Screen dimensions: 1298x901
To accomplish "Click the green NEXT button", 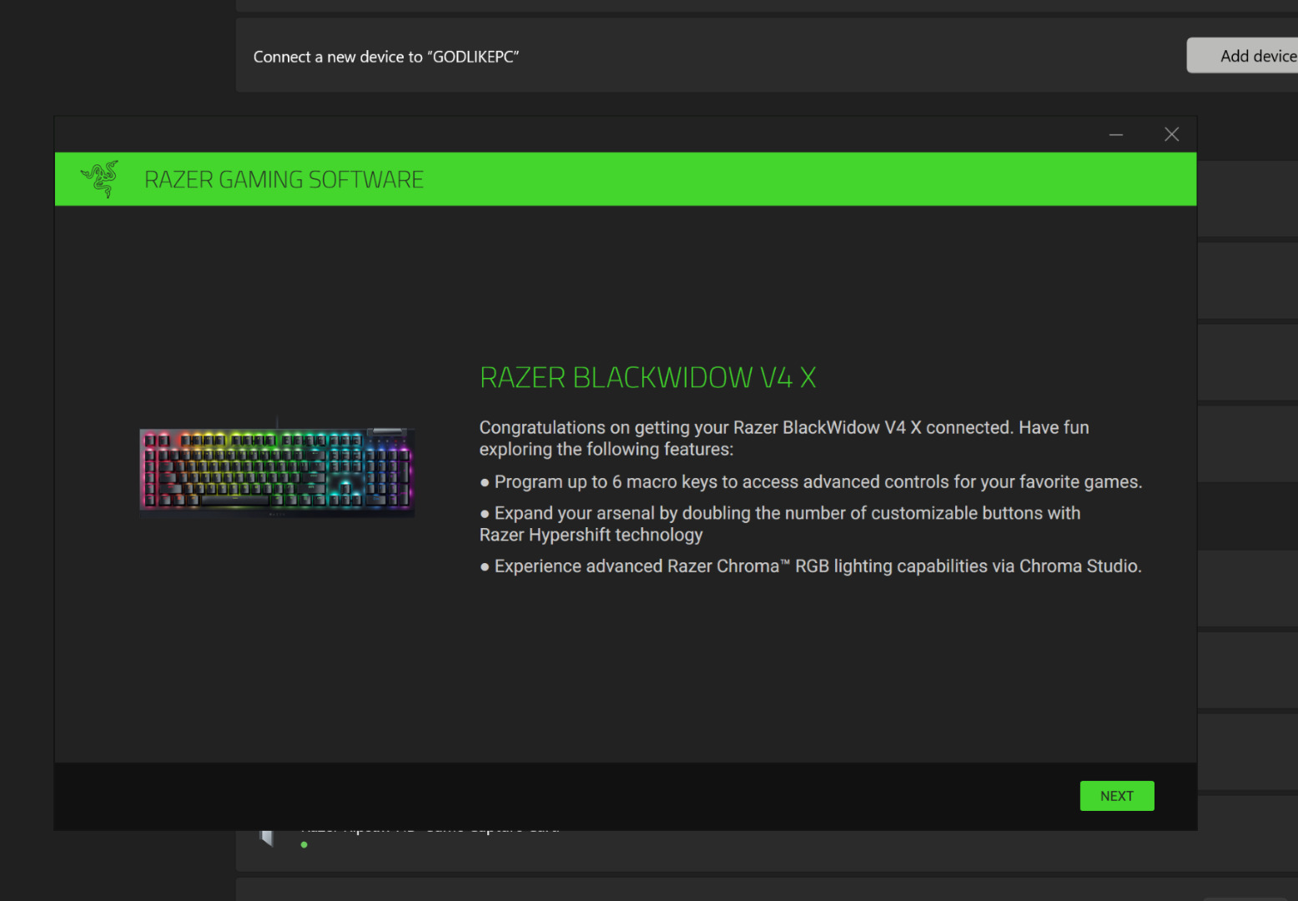I will click(x=1116, y=796).
